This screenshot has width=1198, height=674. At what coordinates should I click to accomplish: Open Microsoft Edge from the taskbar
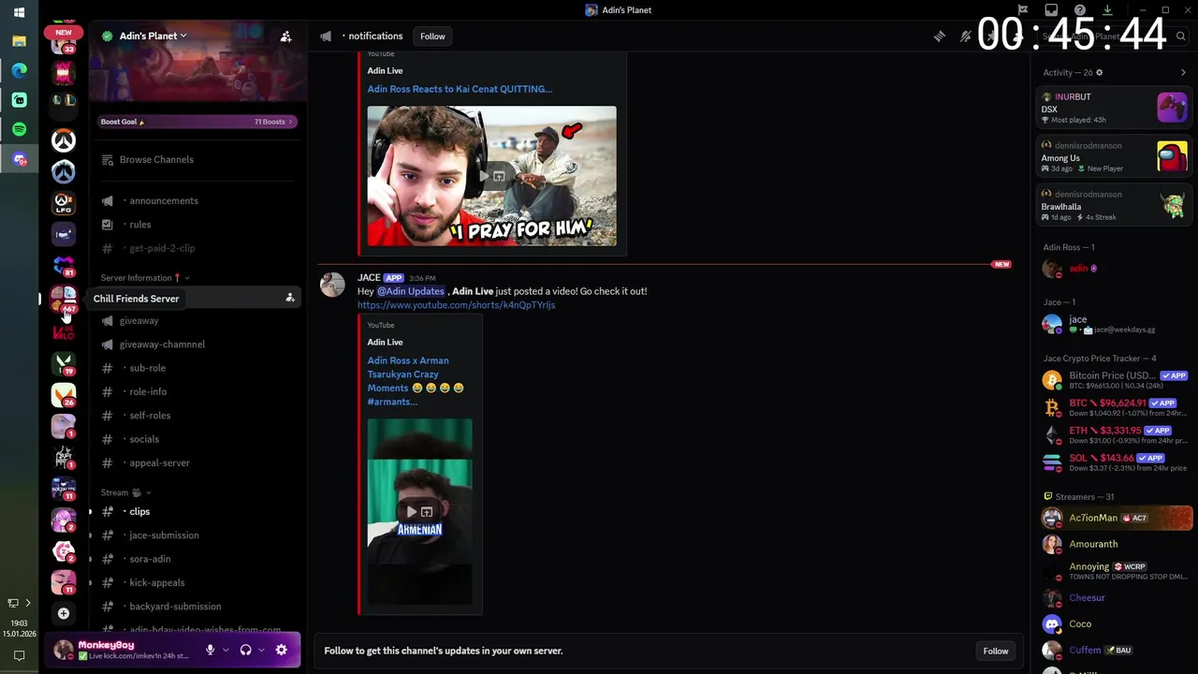[x=19, y=70]
